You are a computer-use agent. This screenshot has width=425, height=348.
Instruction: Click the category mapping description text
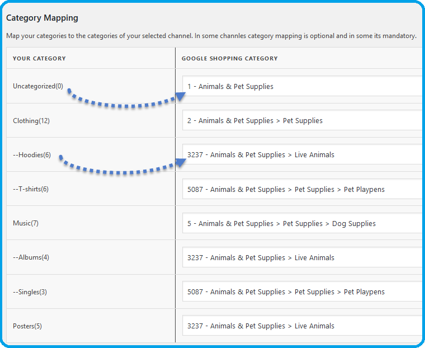point(211,36)
